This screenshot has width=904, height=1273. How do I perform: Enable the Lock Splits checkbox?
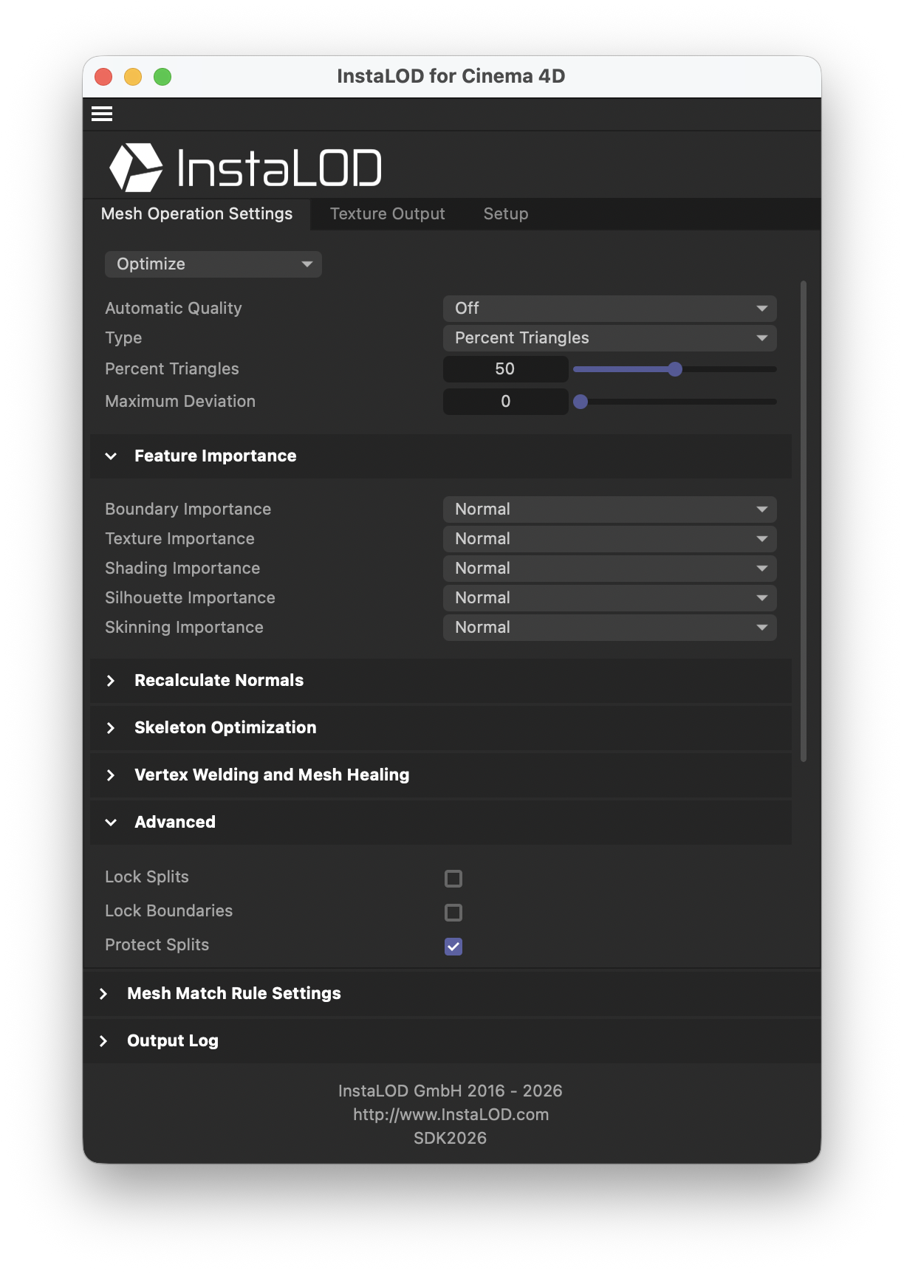(x=453, y=878)
